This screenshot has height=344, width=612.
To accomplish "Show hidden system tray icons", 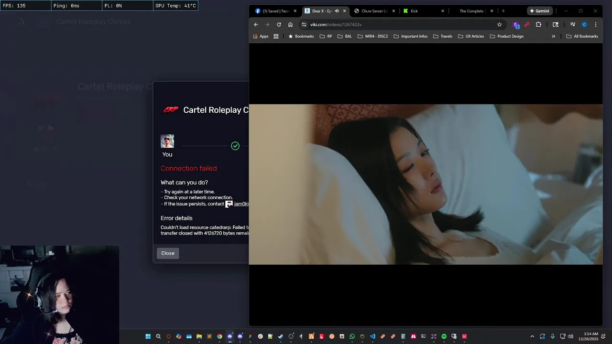I will tap(532, 336).
